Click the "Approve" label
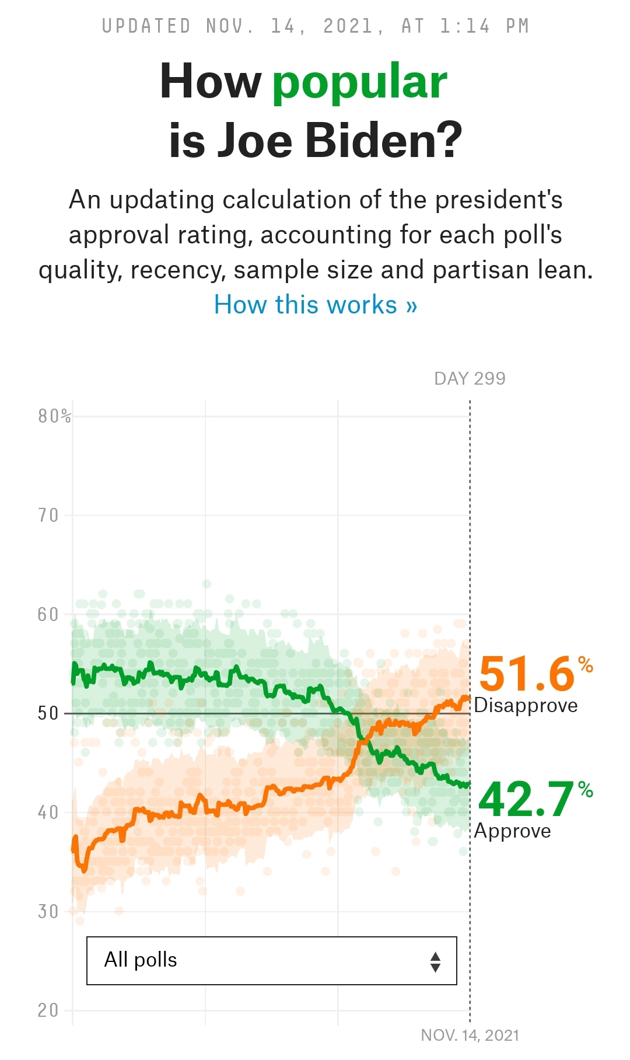The image size is (630, 1060). [x=512, y=830]
